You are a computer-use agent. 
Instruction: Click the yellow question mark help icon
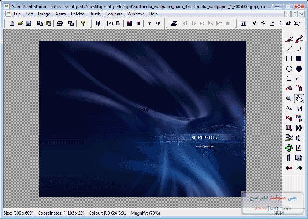[83, 23]
